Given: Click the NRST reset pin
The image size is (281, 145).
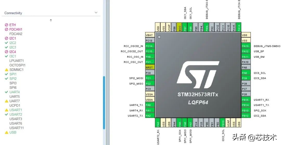Looking at the screenshot, I should tap(150, 67).
